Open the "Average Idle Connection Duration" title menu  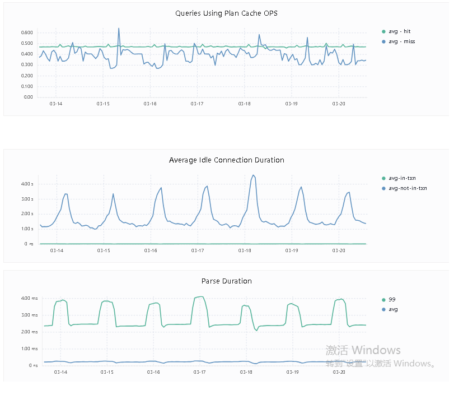coord(226,160)
